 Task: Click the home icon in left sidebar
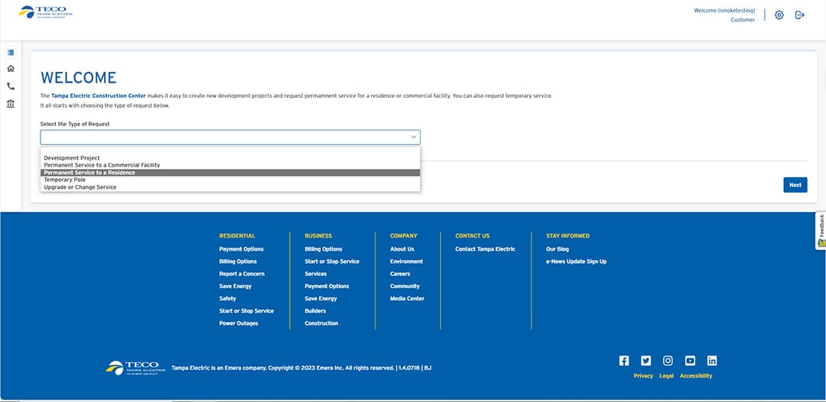[x=11, y=69]
